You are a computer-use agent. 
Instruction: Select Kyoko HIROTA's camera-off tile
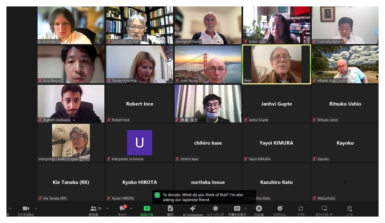click(x=140, y=182)
